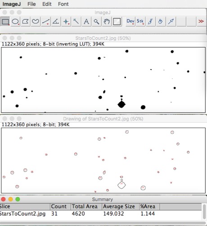Click the largest black blob in StarsToCount2 image
The image size is (207, 226).
click(x=121, y=104)
